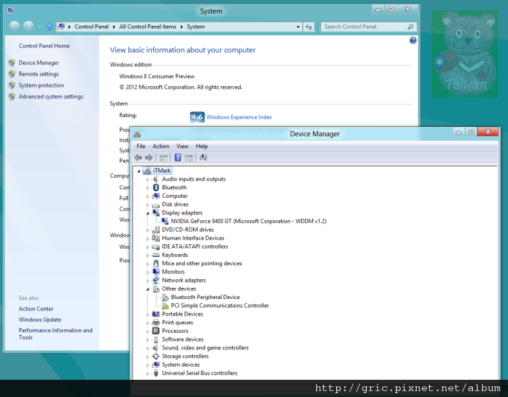
Task: Click the Properties pane toolbar icon
Action: point(189,157)
